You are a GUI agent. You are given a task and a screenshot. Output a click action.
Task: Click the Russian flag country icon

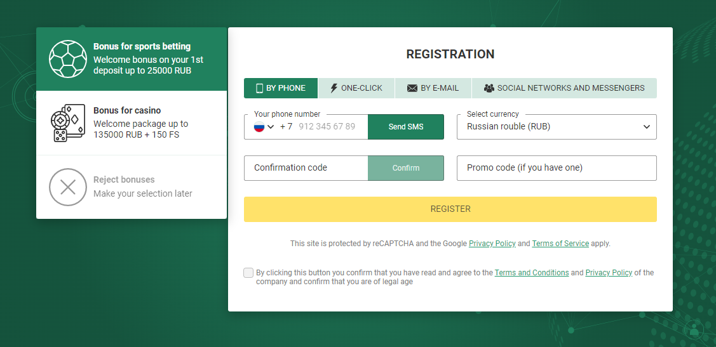pos(259,127)
